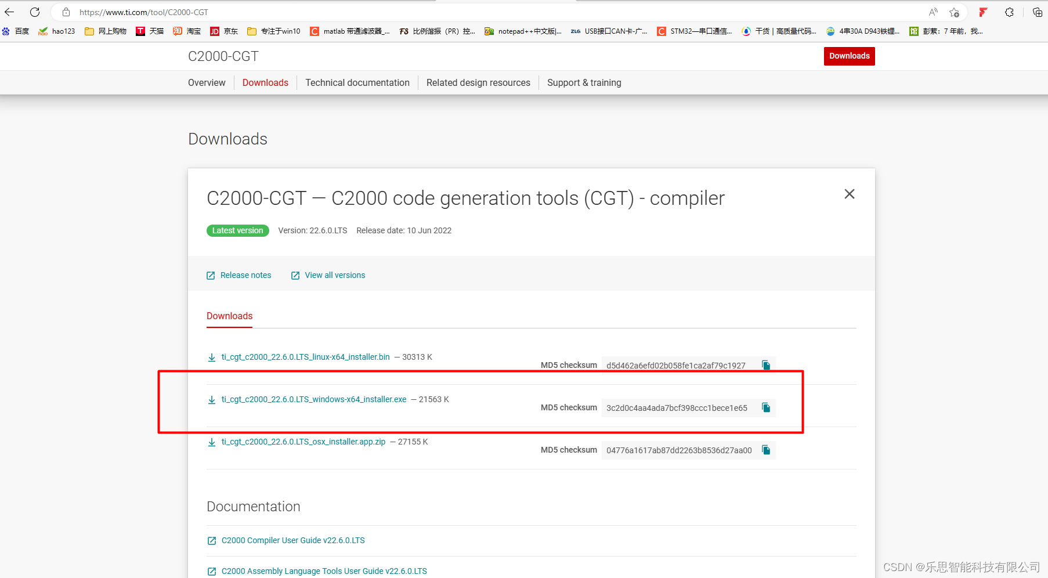The image size is (1048, 578).
Task: Download ti_cgt_c2000_22.6.0.LTS_osx_installer.app.zip
Action: pyautogui.click(x=303, y=442)
